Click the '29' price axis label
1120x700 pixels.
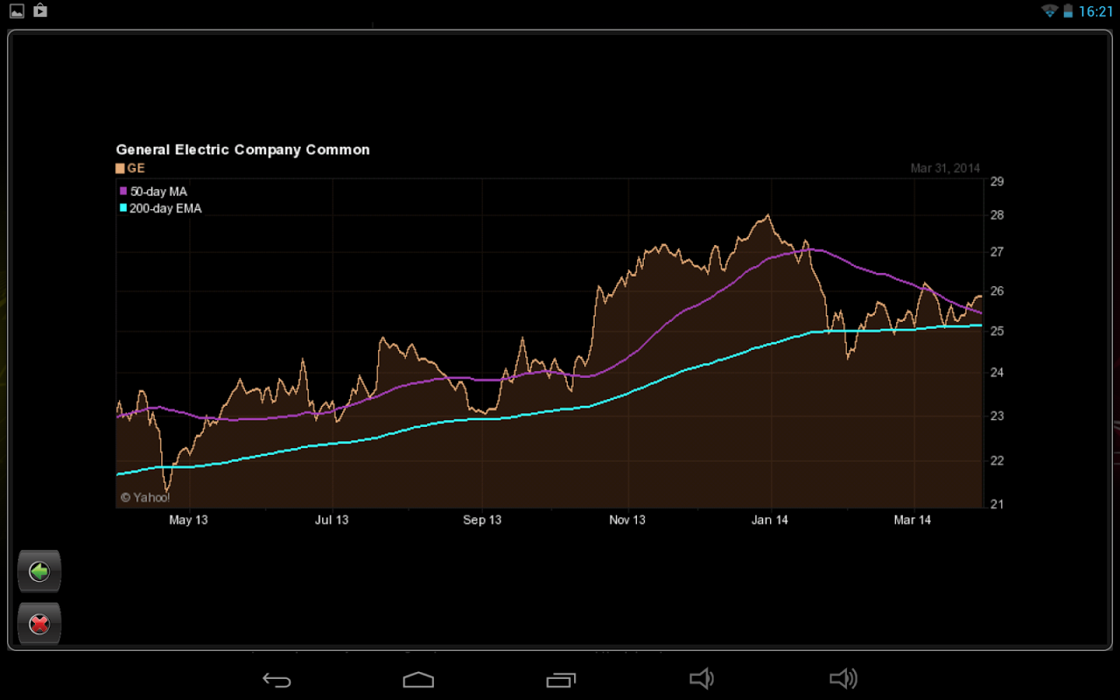point(997,181)
